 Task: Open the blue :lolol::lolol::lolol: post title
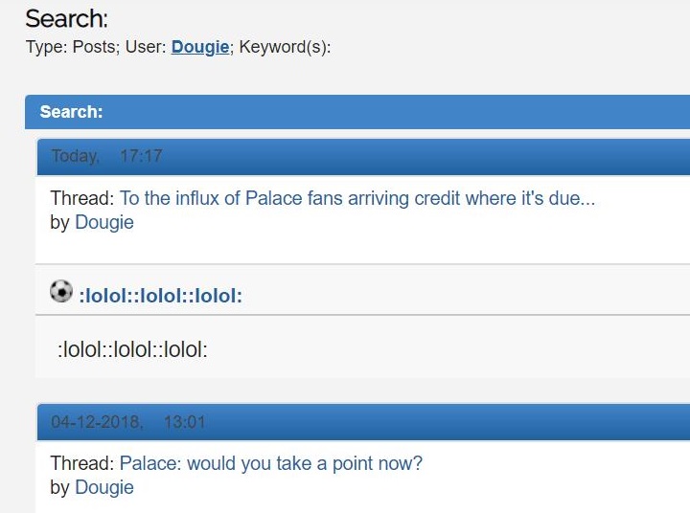coord(161,296)
